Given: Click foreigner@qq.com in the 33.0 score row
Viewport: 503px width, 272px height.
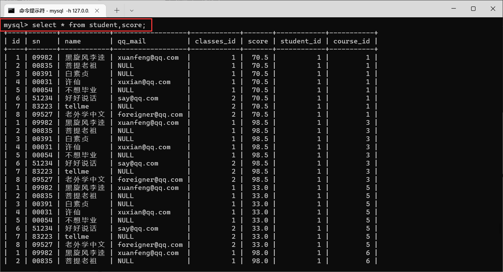Looking at the screenshot, I should (150, 245).
